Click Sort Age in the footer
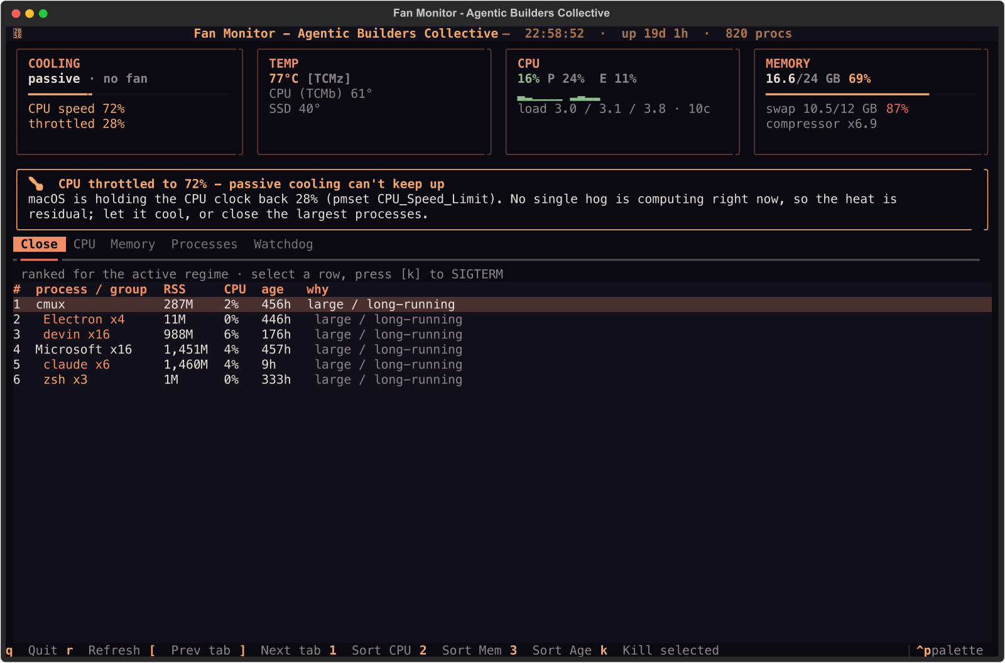1005x663 pixels. (551, 650)
